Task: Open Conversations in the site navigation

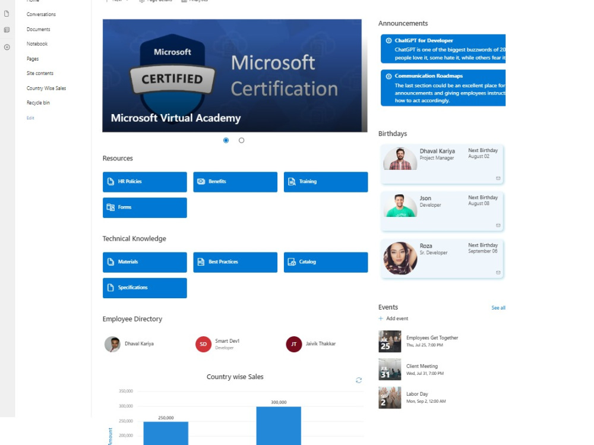Action: point(41,14)
